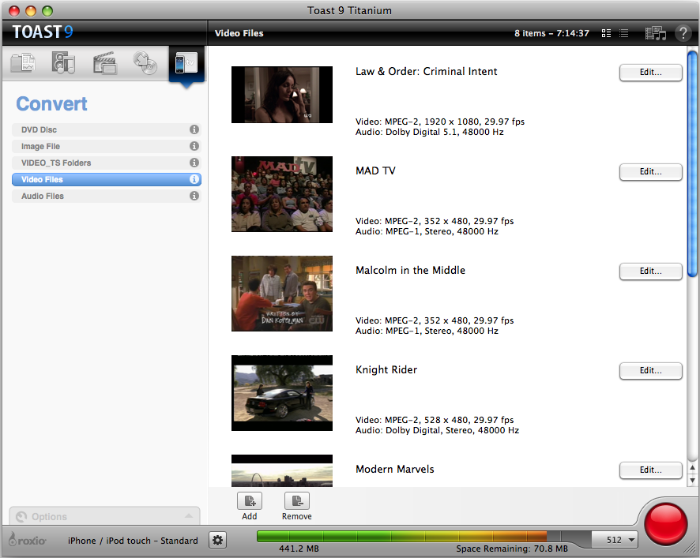Screen dimensions: 700x558
Task: Edit Malcolm in the Middle video
Action: click(x=650, y=272)
